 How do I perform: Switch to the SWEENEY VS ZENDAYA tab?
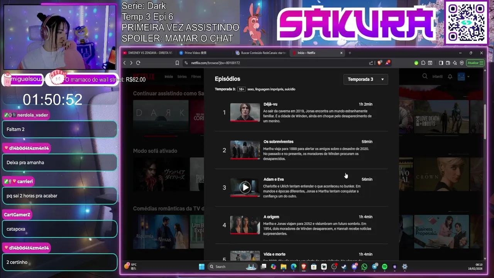(x=149, y=53)
